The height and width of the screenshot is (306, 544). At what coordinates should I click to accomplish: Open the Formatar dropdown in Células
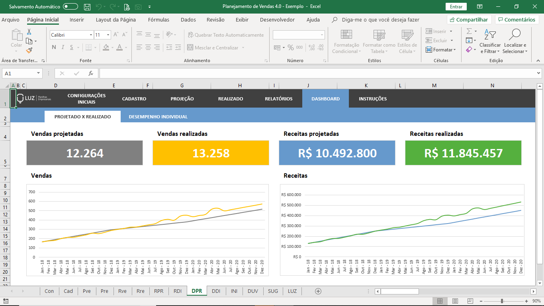440,50
